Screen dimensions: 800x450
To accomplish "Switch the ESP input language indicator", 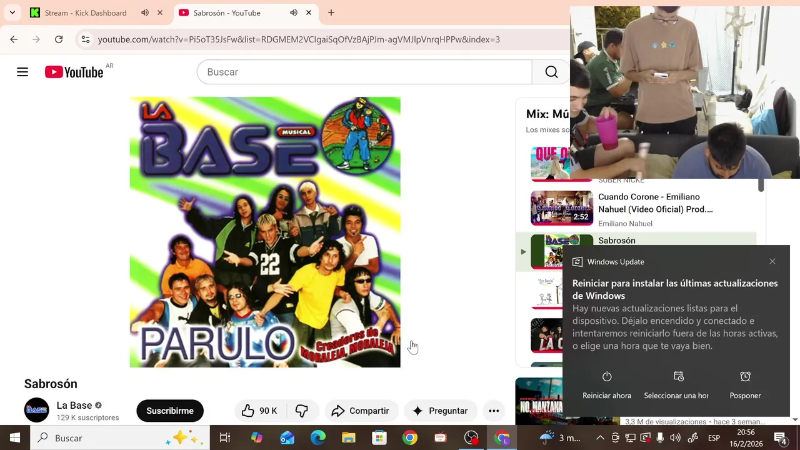I will click(x=714, y=437).
